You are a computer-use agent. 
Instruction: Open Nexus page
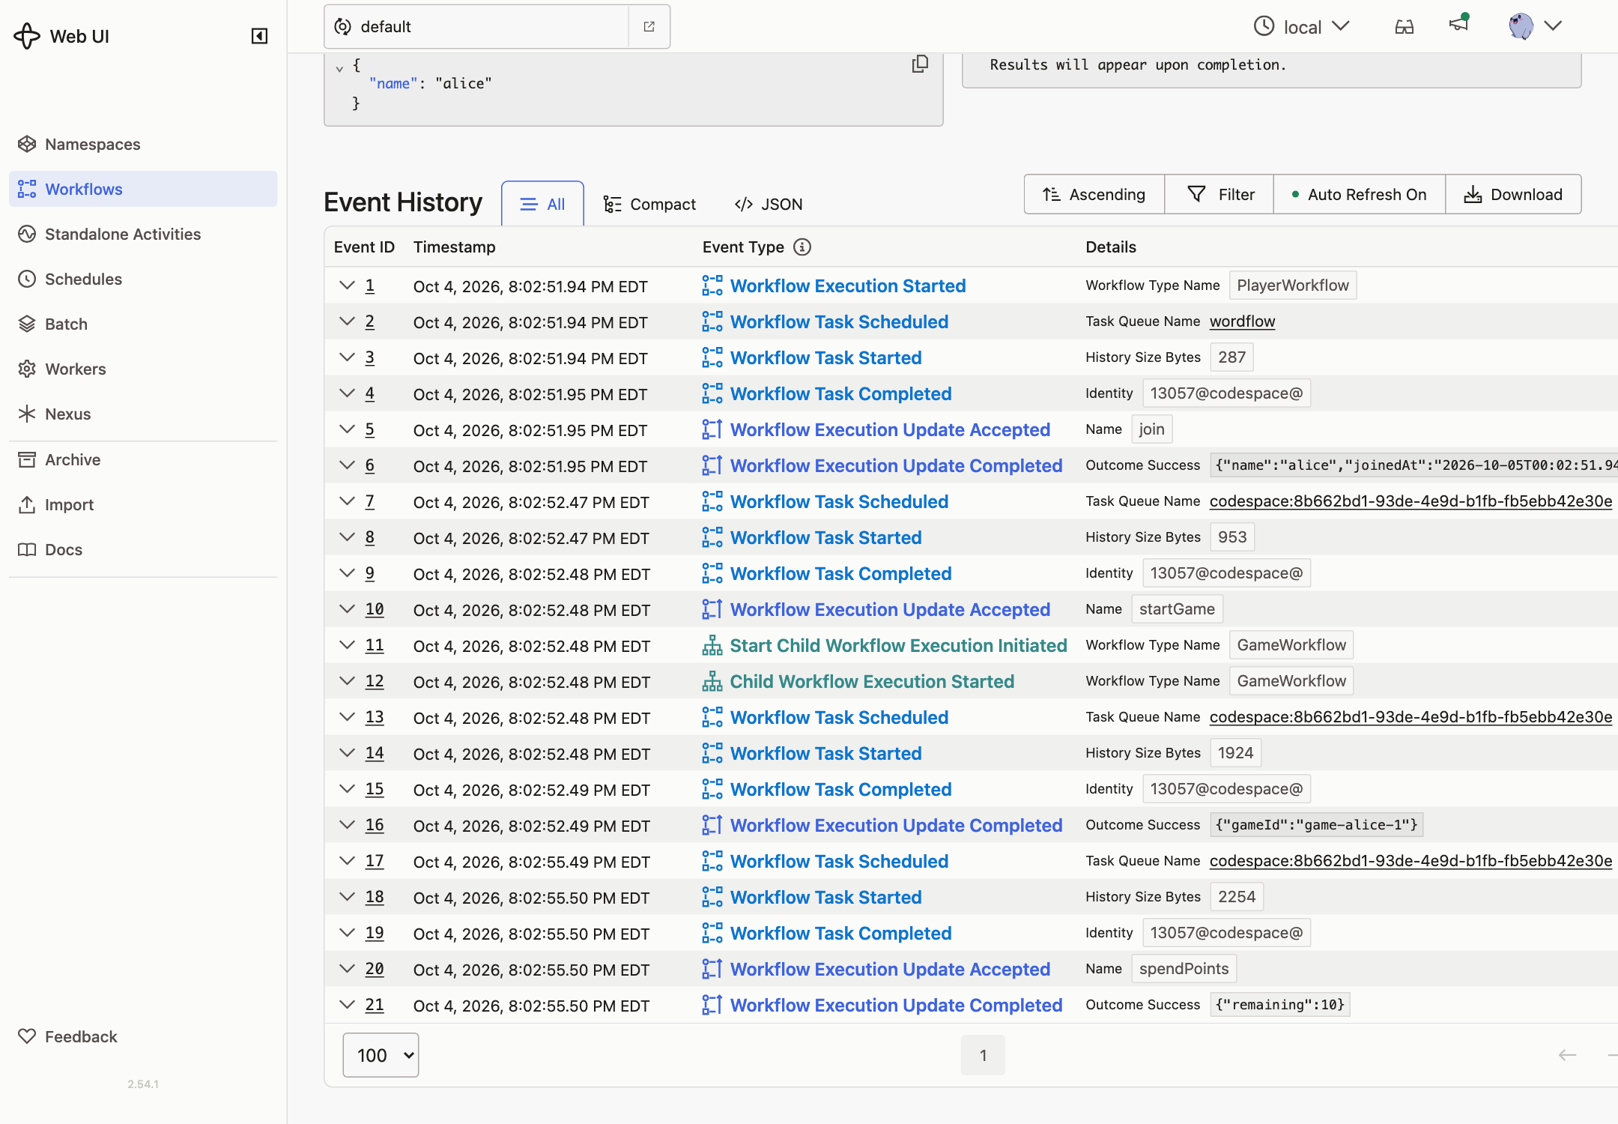(143, 414)
